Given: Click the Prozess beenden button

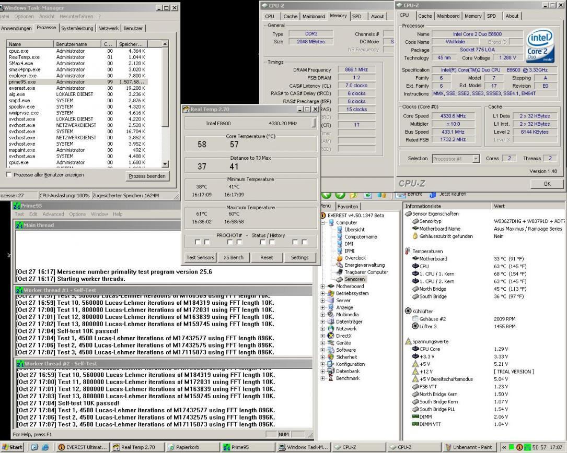Looking at the screenshot, I should 147,176.
